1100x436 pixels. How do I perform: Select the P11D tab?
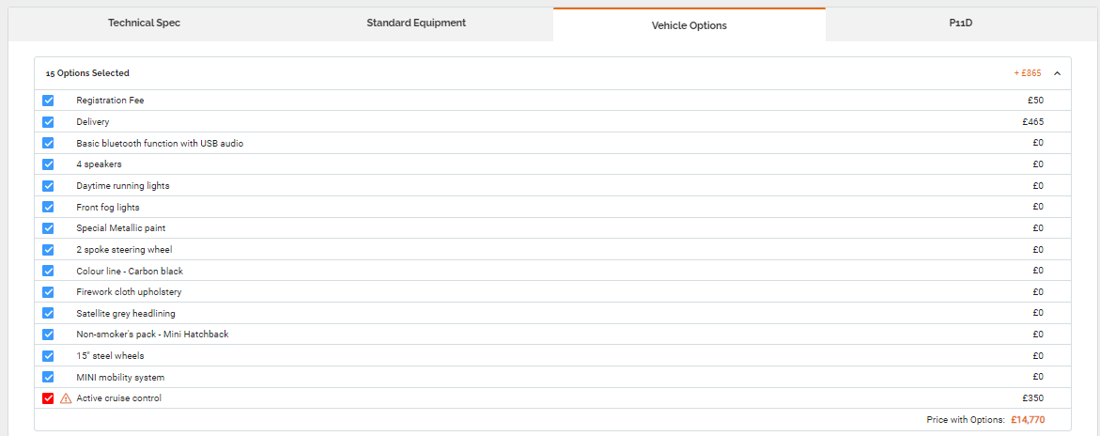click(960, 23)
